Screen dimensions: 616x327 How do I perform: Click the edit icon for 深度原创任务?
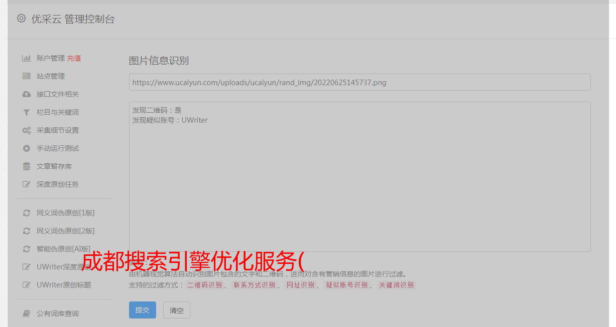coord(27,184)
